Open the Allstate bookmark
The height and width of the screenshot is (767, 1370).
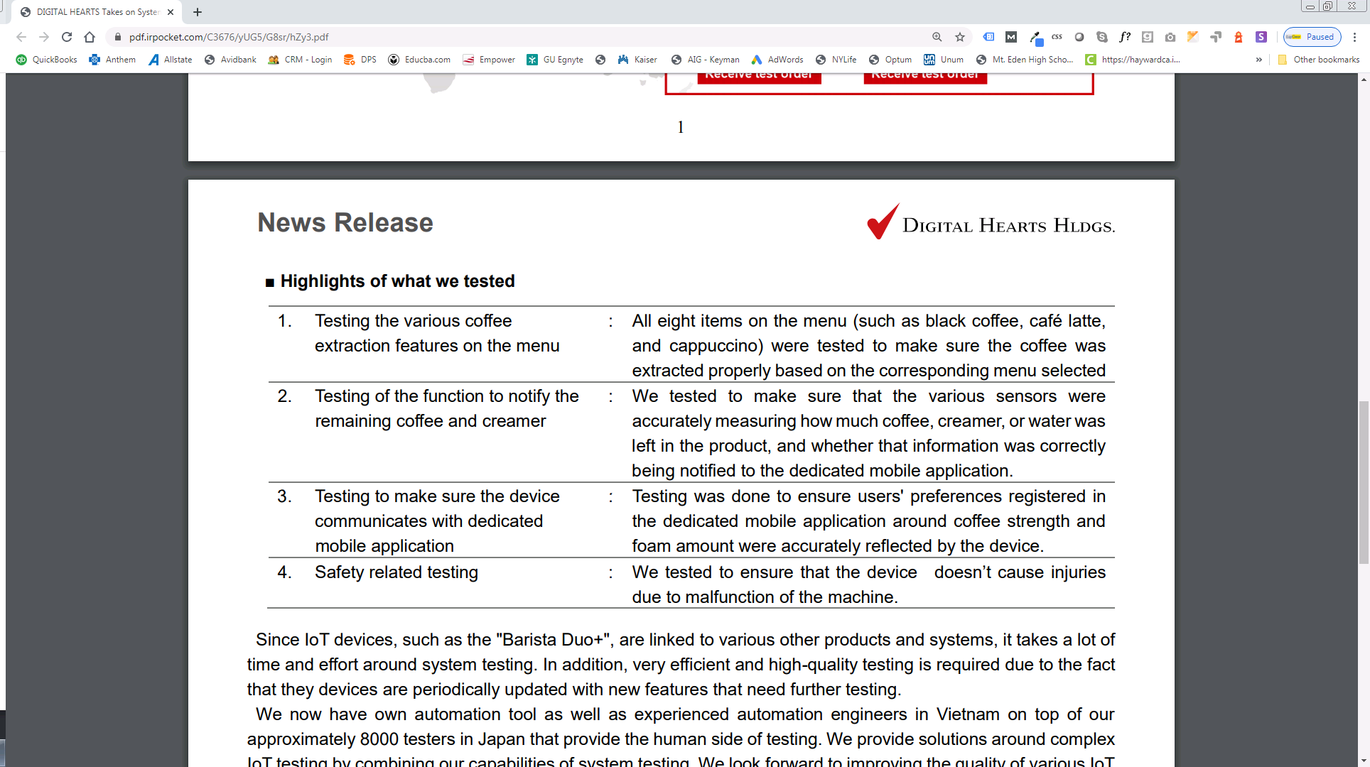click(x=170, y=60)
